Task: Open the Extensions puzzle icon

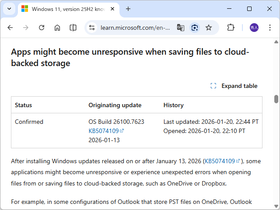Action: [x=231, y=28]
